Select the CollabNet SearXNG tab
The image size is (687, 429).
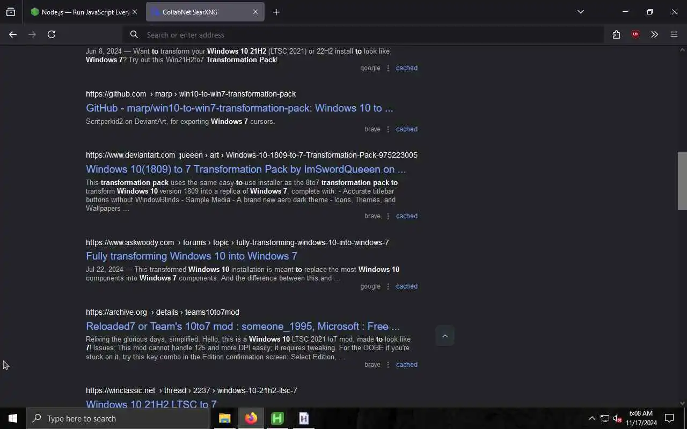[205, 12]
